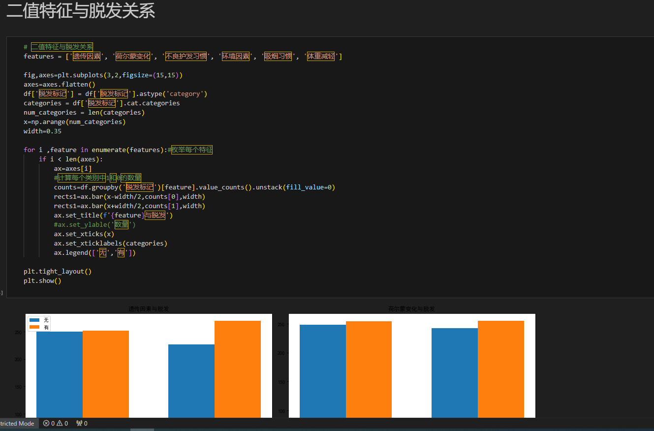654x431 pixels.
Task: Click the ax.set_xticklabels(categories) line
Action: [111, 243]
